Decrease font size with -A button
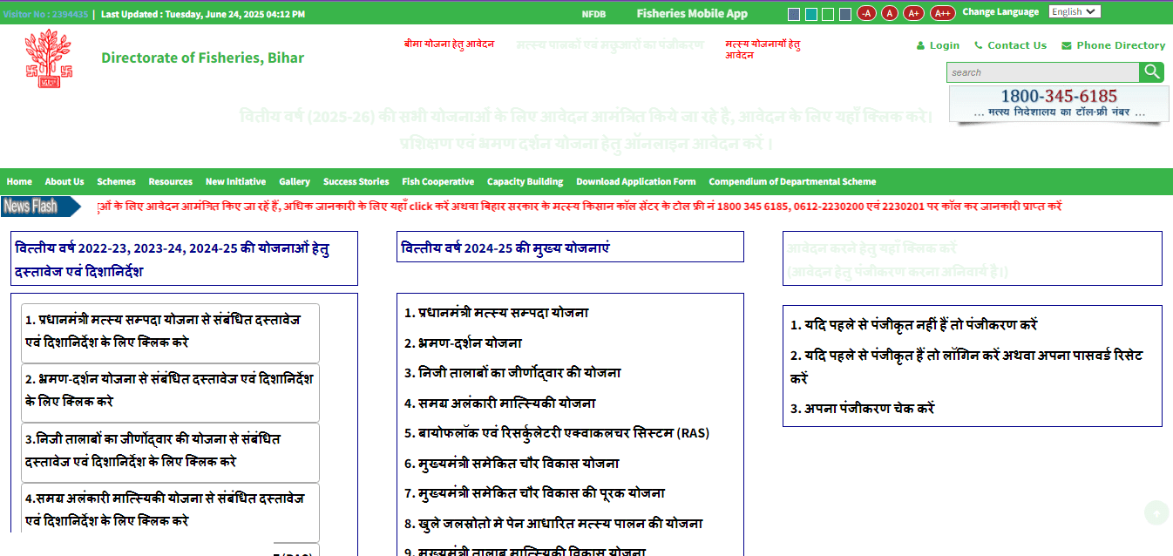Screen dimensions: 1173x556 tap(866, 13)
